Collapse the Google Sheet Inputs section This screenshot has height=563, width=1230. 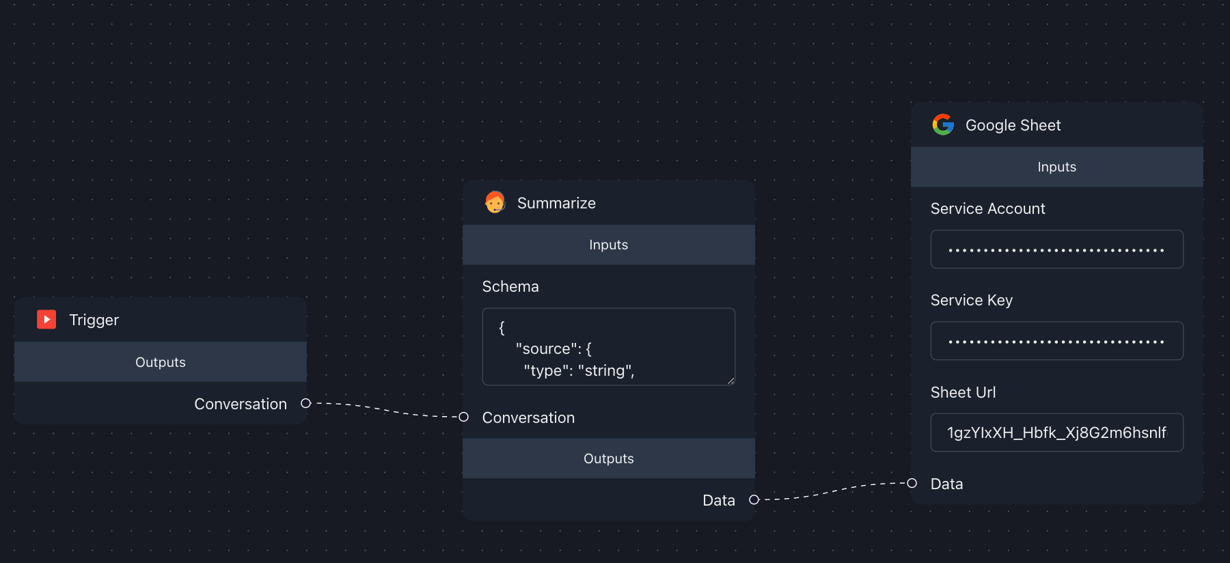[1056, 167]
